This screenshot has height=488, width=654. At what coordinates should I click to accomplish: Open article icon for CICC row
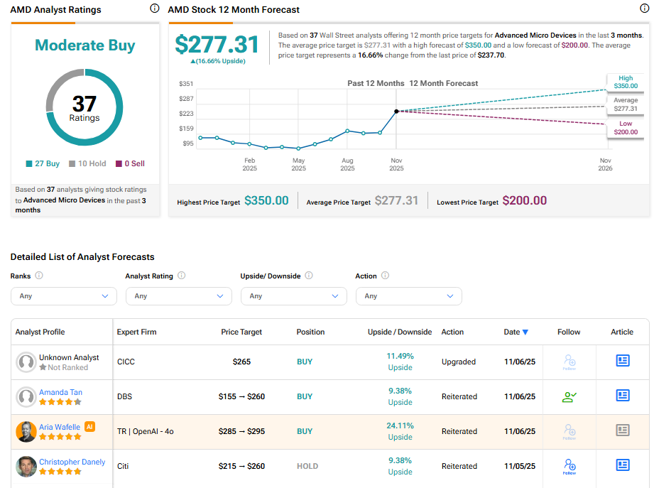click(623, 361)
